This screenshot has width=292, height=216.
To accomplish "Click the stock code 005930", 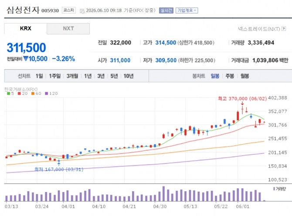I will coord(50,10).
